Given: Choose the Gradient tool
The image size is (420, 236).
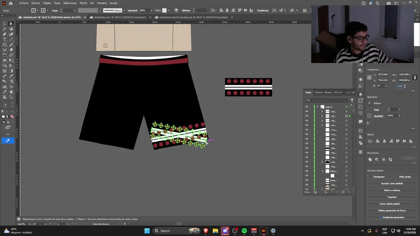Looking at the screenshot, I should 11,71.
